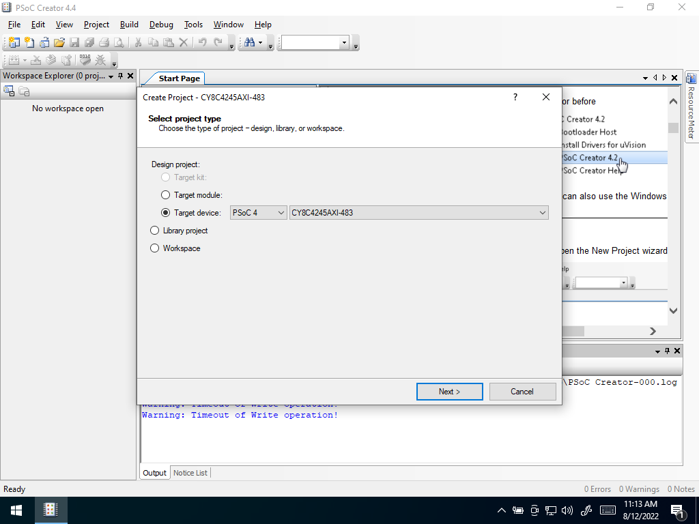Image resolution: width=699 pixels, height=524 pixels.
Task: Open the Debug menu
Action: 161,25
